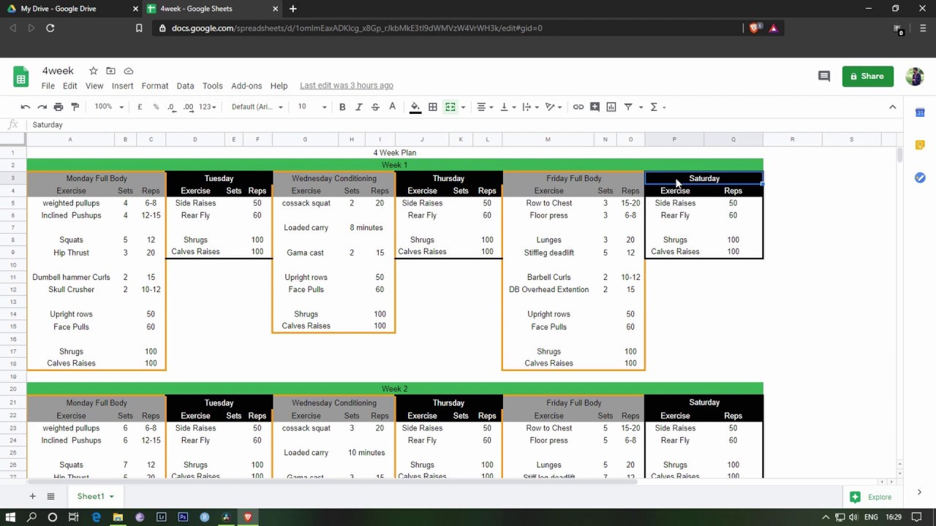The image size is (936, 526).
Task: Open horizontal align dropdown
Action: (486, 107)
